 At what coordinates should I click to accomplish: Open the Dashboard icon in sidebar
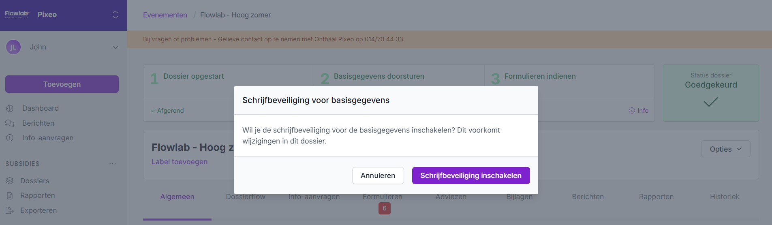tap(10, 109)
